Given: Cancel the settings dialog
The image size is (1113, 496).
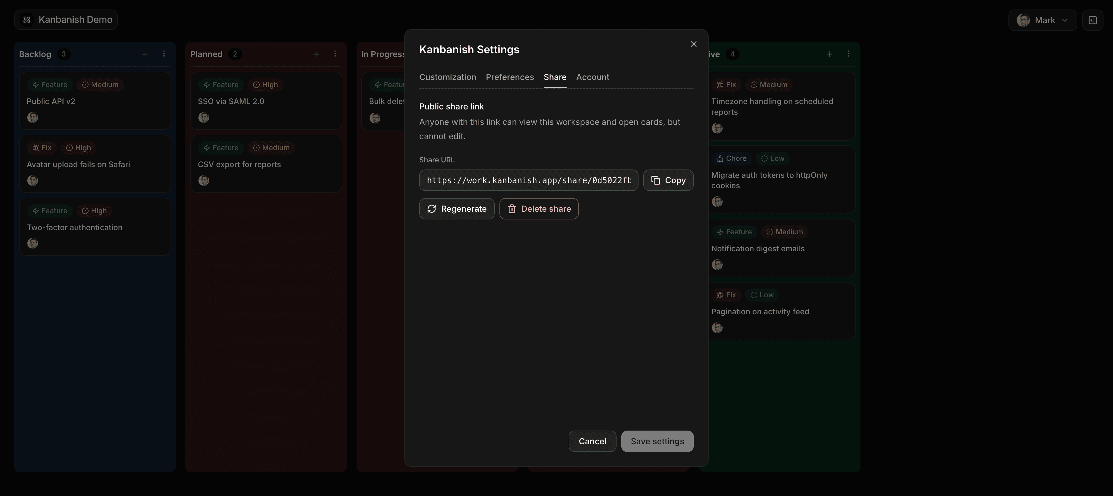Looking at the screenshot, I should (x=592, y=441).
